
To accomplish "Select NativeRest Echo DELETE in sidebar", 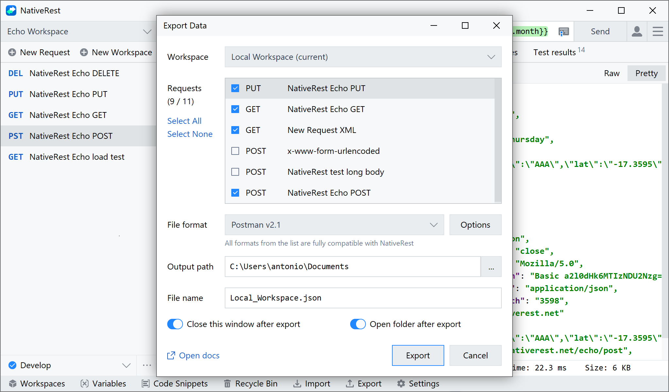I will coord(78,73).
